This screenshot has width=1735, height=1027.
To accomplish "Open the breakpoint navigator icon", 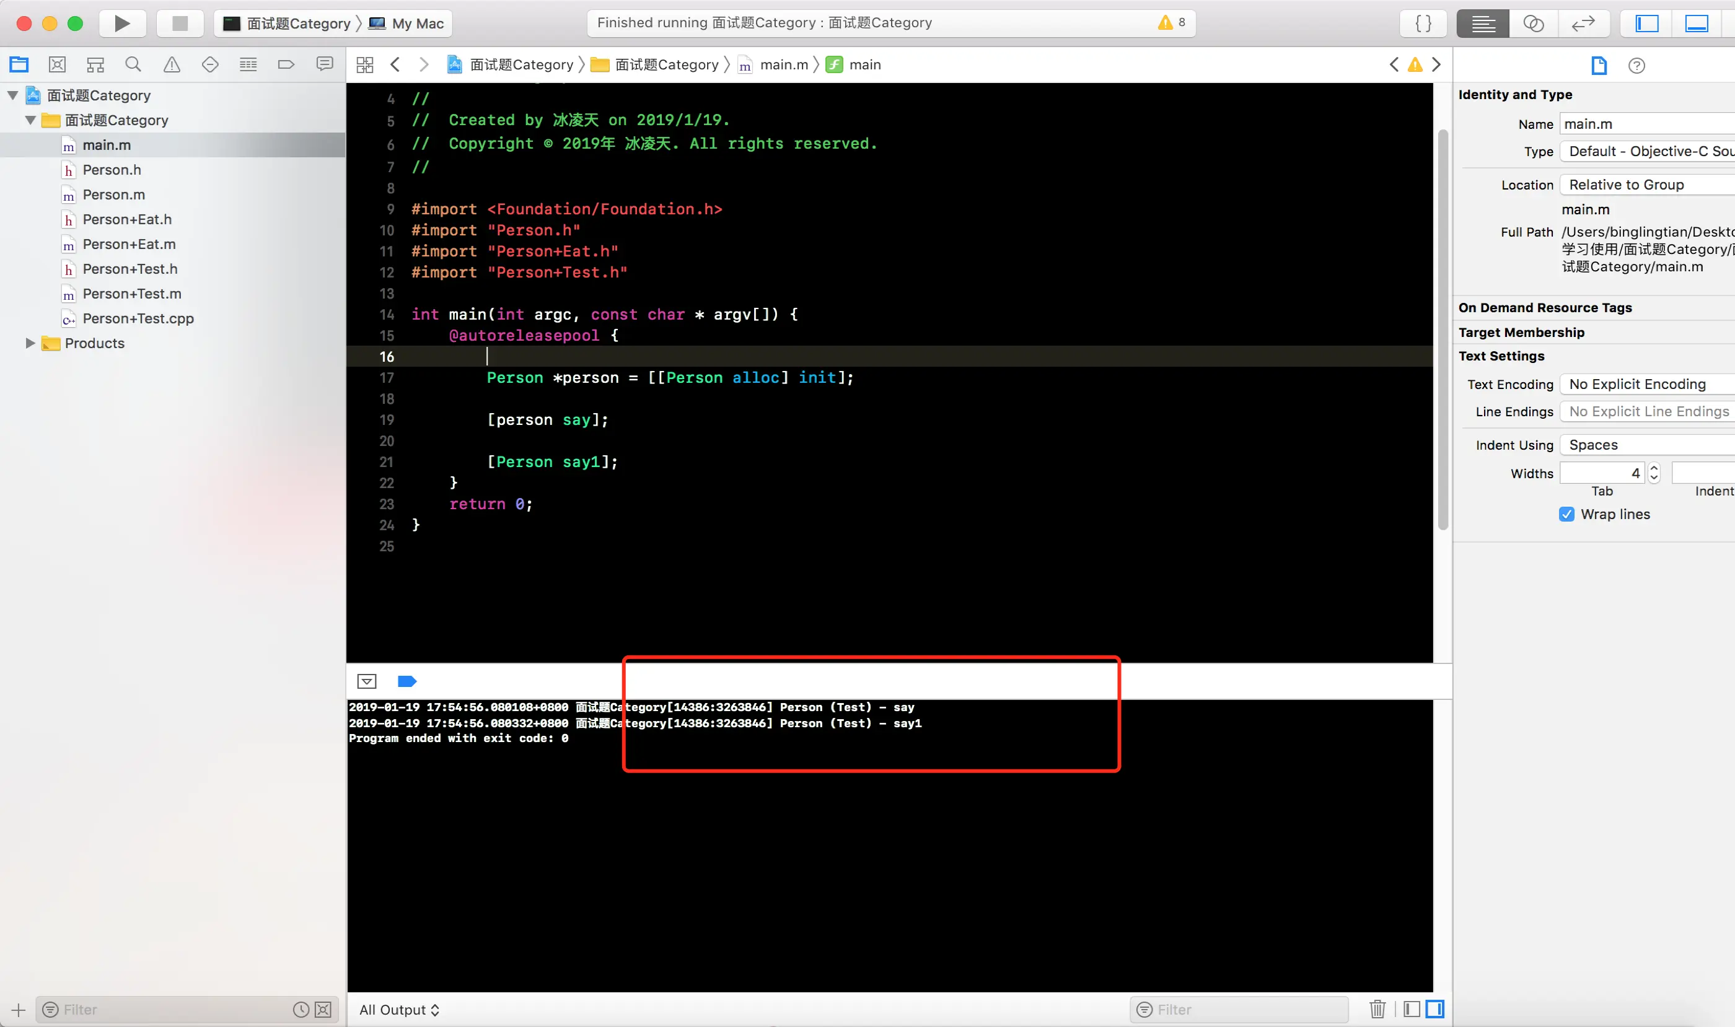I will 286,64.
